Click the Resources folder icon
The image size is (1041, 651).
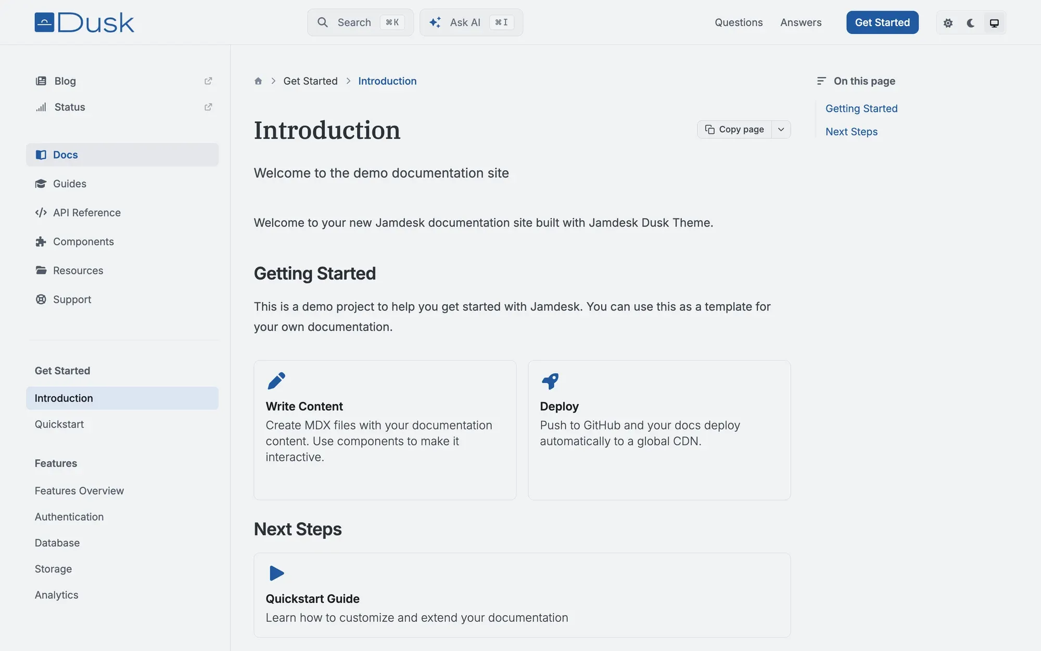41,270
